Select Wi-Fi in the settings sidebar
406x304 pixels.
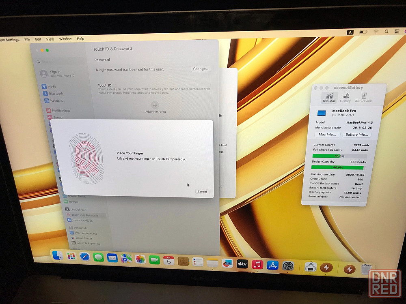click(x=52, y=87)
